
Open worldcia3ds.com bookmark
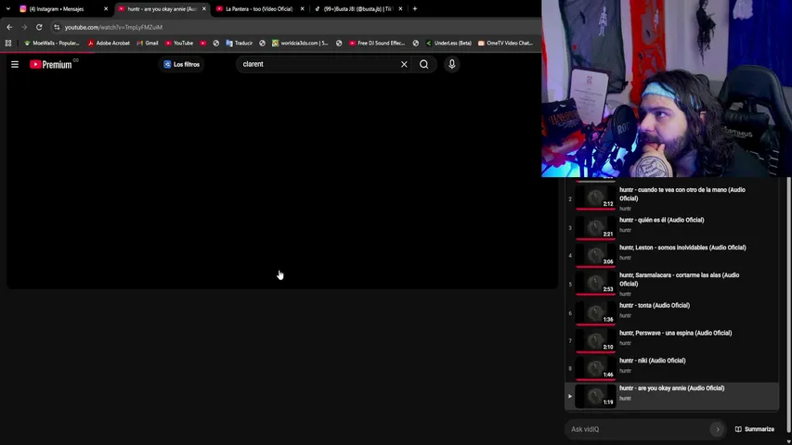click(300, 44)
